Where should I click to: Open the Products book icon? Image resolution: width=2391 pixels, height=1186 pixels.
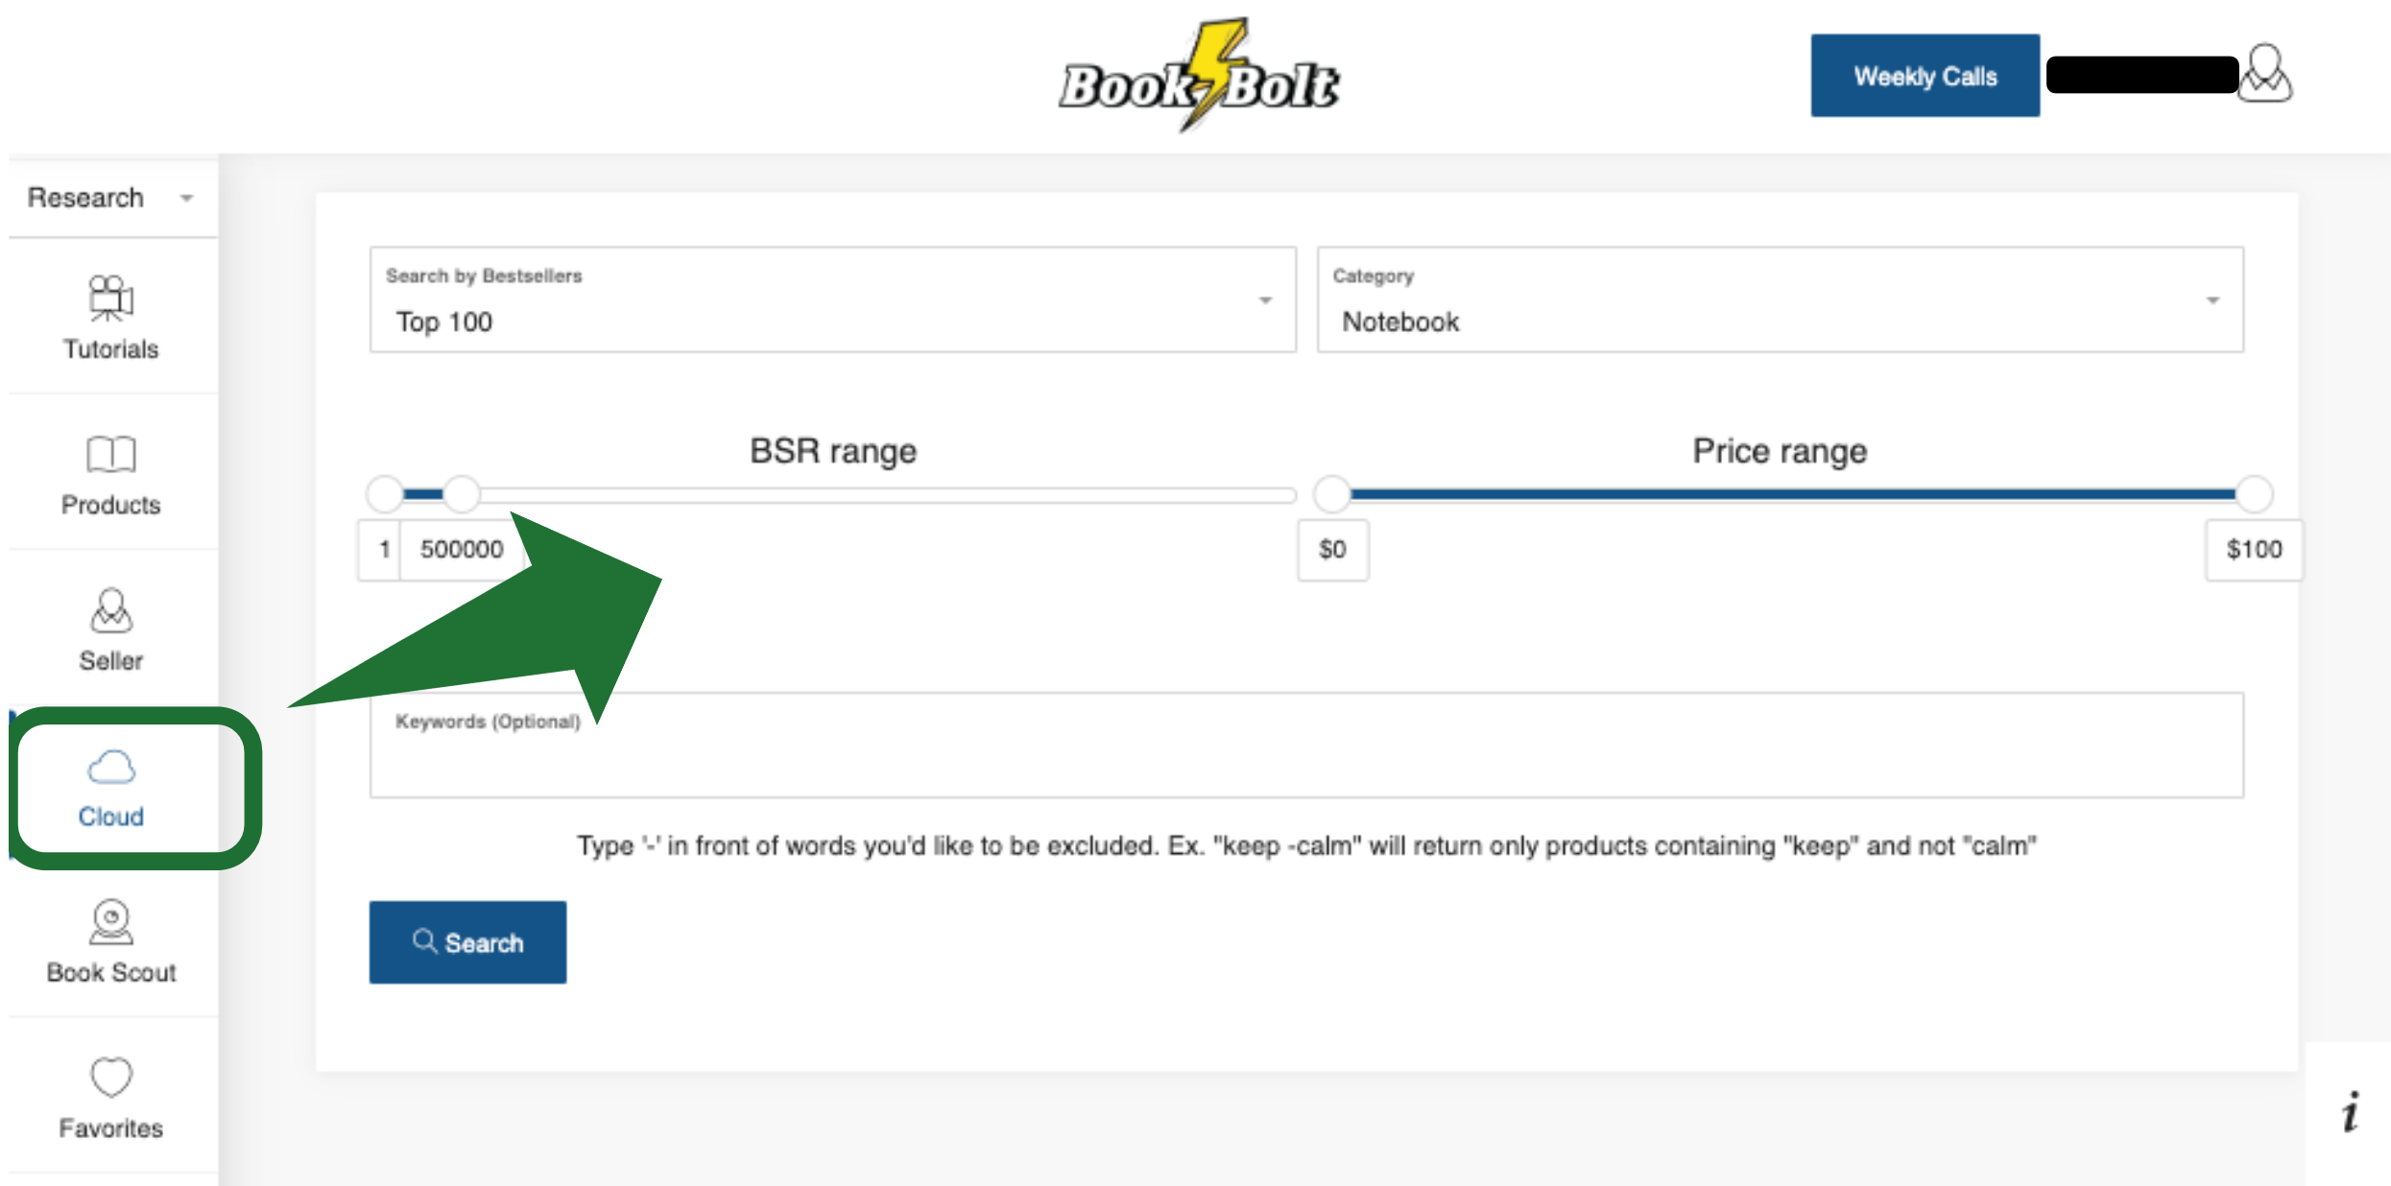click(x=110, y=454)
